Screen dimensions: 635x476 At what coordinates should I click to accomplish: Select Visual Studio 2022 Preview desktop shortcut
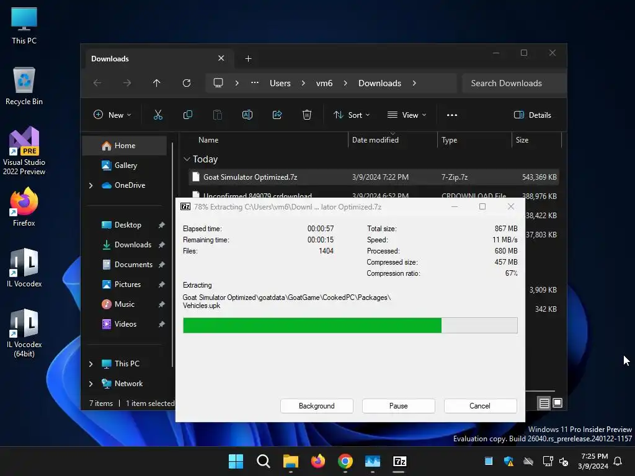pos(24,151)
